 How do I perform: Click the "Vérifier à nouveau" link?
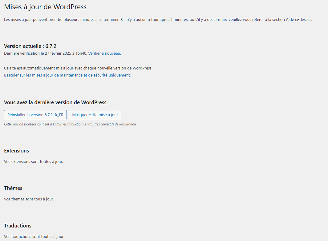[105, 53]
